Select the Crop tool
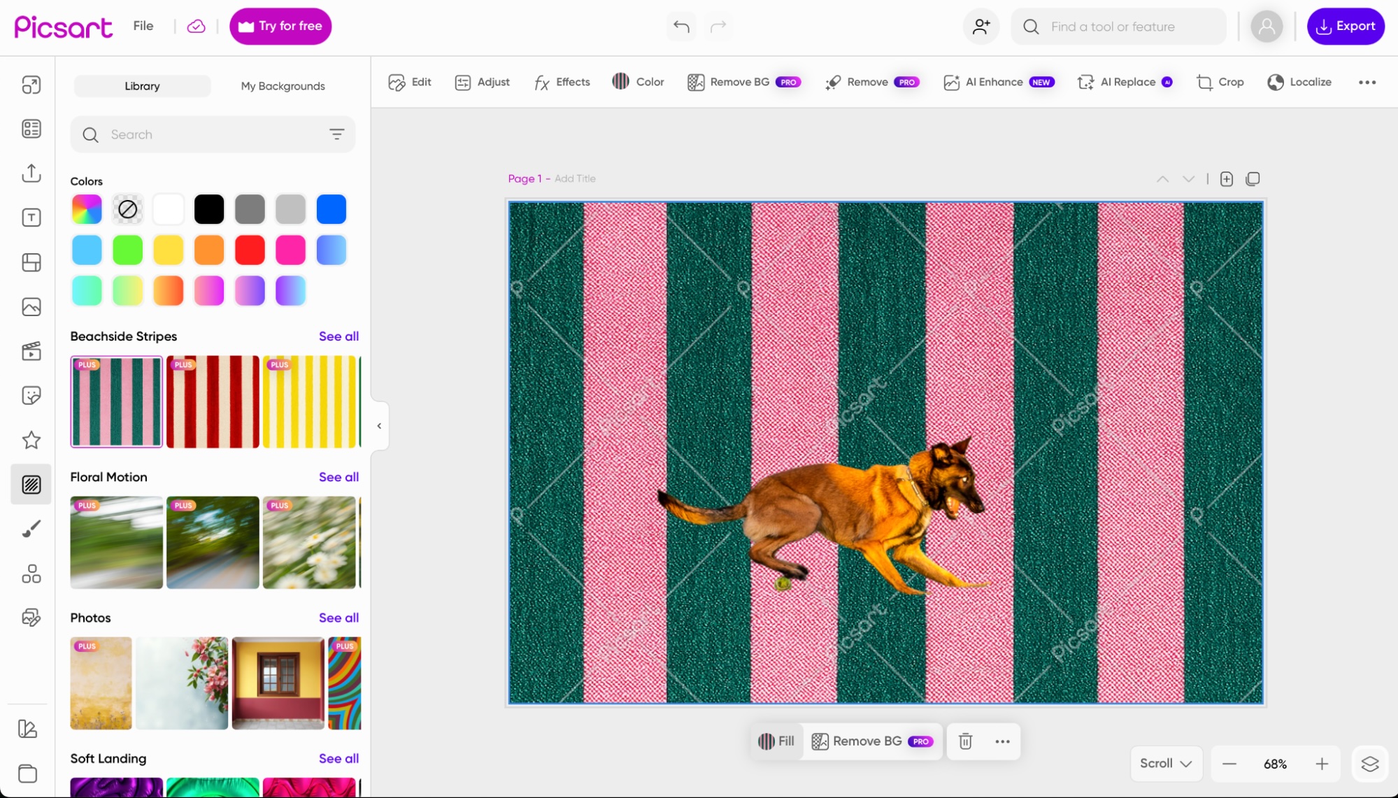The height and width of the screenshot is (798, 1398). pos(1220,83)
